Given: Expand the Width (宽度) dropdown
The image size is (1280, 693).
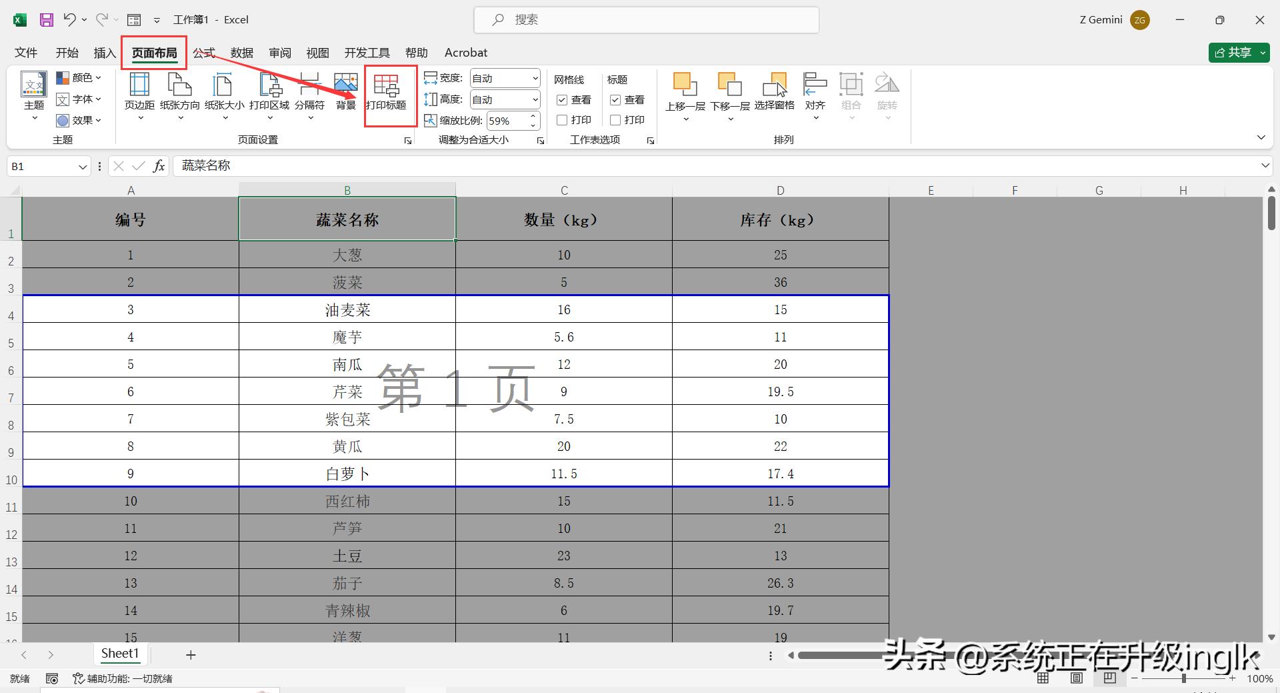Looking at the screenshot, I should tap(535, 79).
